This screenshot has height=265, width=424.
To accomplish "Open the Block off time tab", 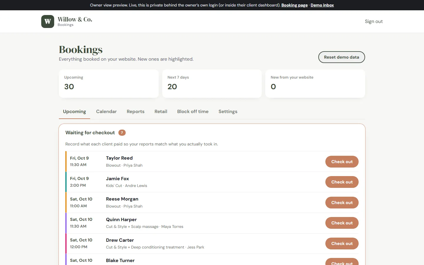I will 193,112.
